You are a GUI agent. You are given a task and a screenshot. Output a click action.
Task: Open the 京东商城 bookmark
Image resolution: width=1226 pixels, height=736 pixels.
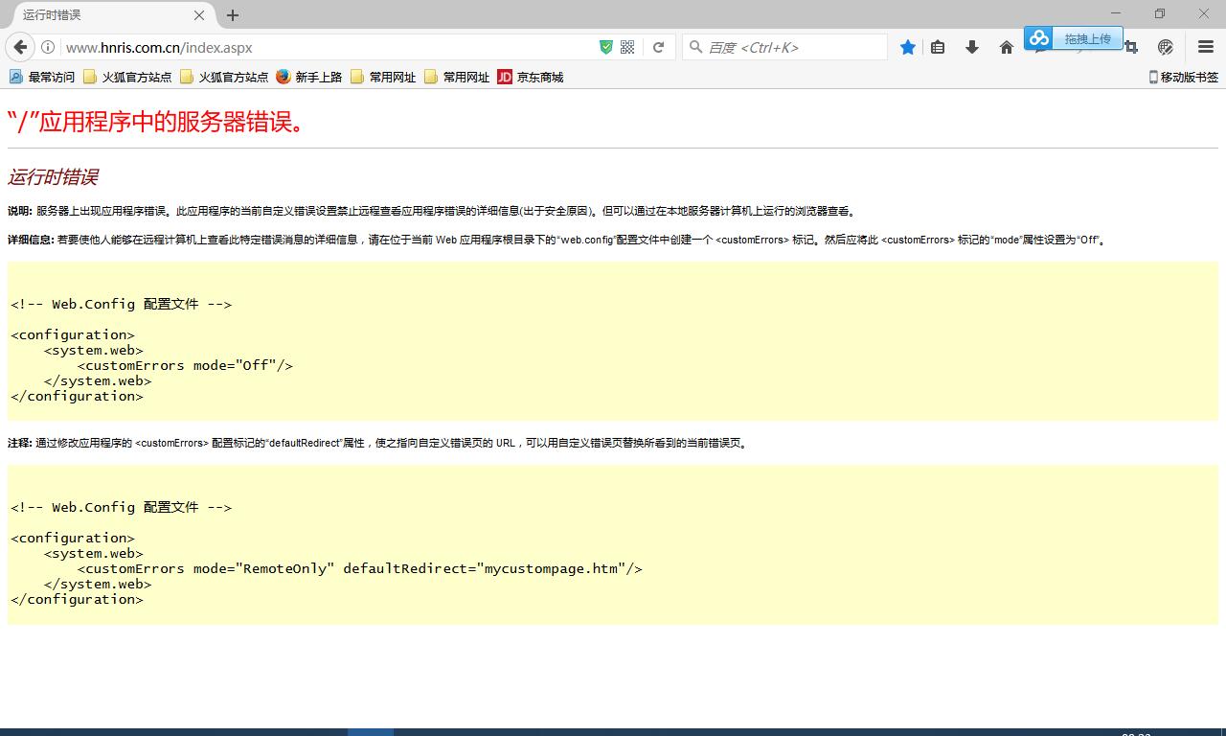[x=531, y=77]
